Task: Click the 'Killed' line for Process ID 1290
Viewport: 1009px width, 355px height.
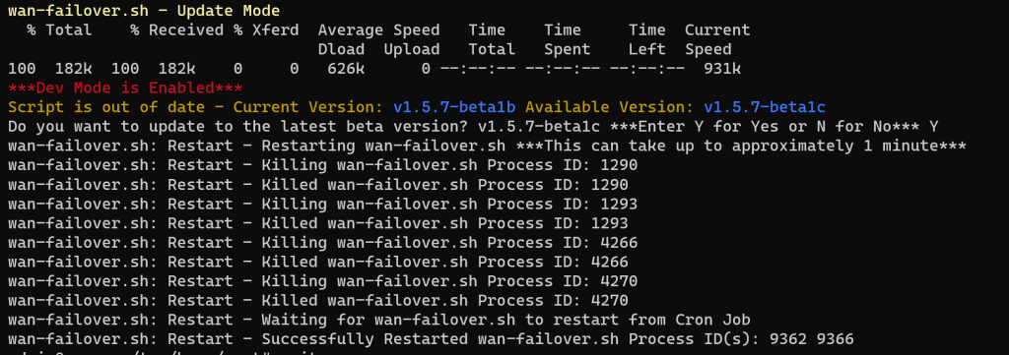Action: tap(318, 184)
